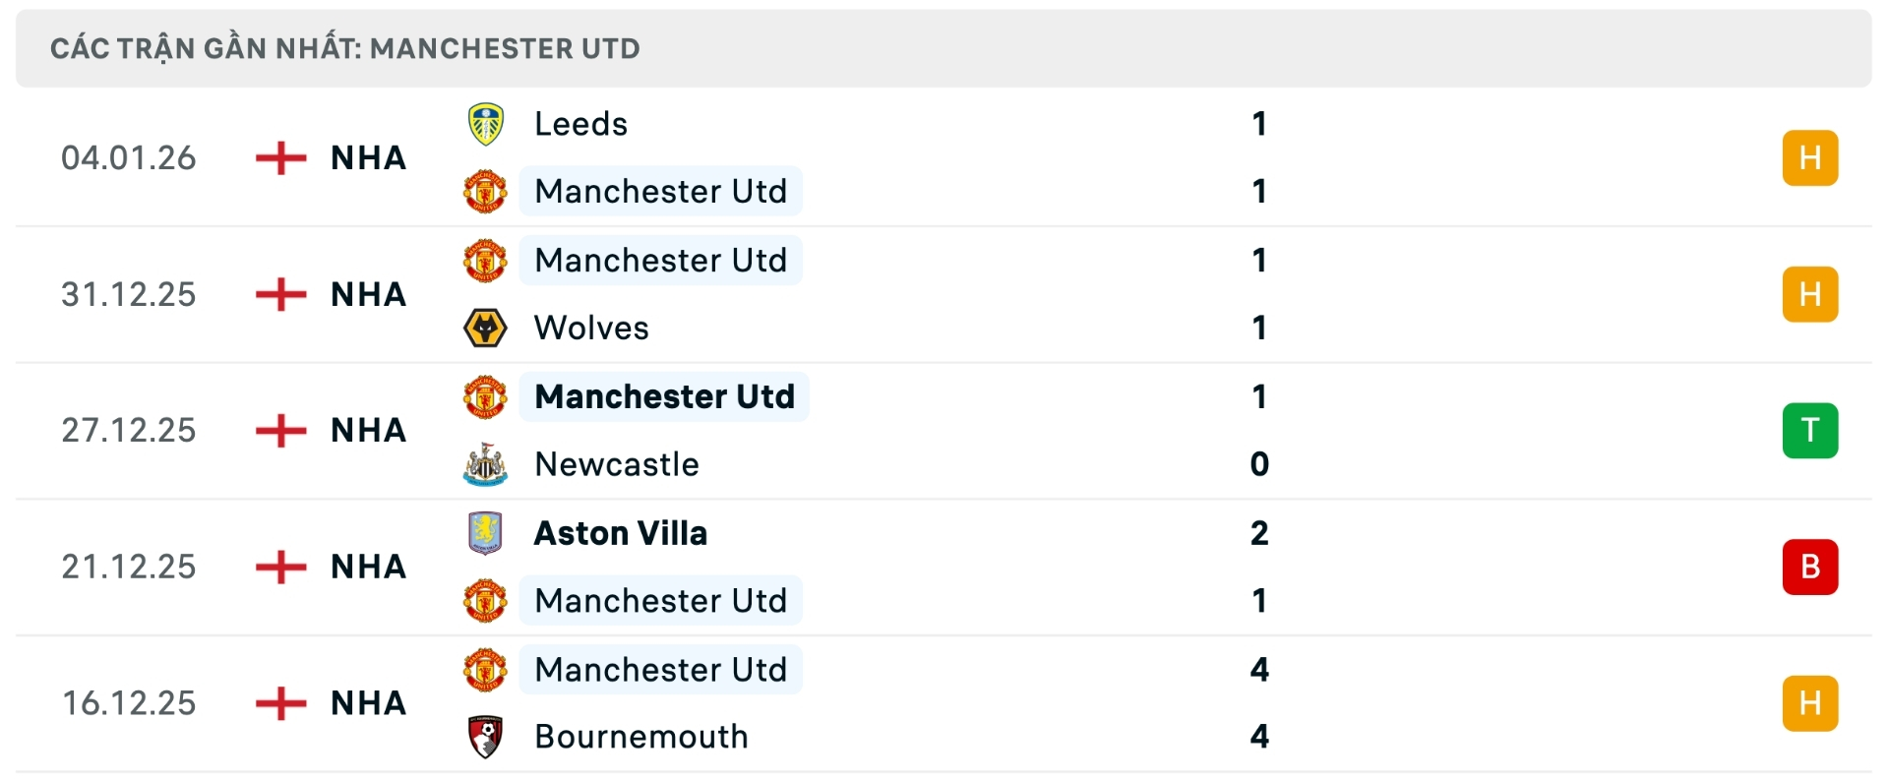Select the Manchester Utd badge in the Leeds match
Screen dimensions: 1889x779
[x=485, y=191]
